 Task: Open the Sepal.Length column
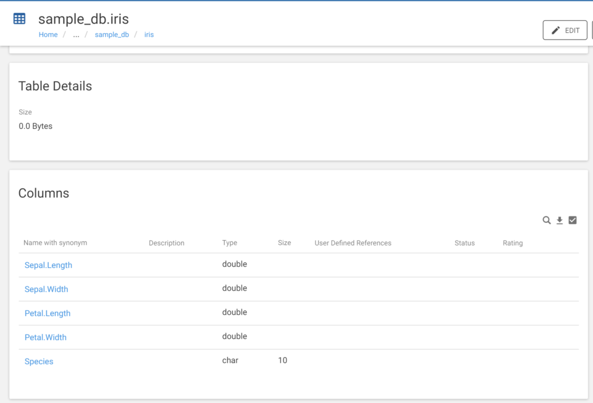pyautogui.click(x=48, y=265)
